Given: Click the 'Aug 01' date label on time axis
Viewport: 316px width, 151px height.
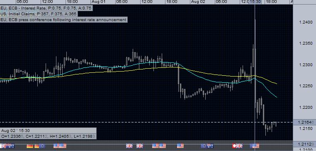Looking at the screenshot, I should tap(98, 2).
